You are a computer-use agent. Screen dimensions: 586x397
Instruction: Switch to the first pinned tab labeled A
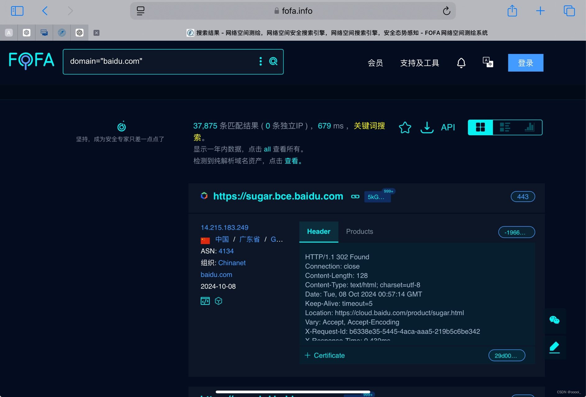(x=9, y=33)
